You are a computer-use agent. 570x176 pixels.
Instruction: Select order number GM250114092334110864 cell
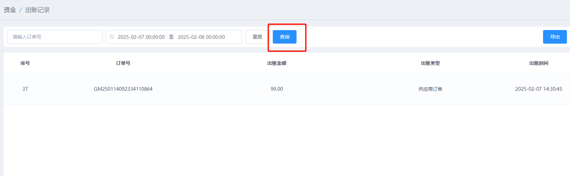click(123, 89)
